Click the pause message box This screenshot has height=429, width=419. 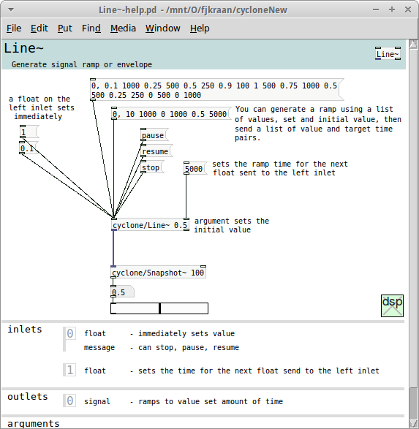(154, 135)
